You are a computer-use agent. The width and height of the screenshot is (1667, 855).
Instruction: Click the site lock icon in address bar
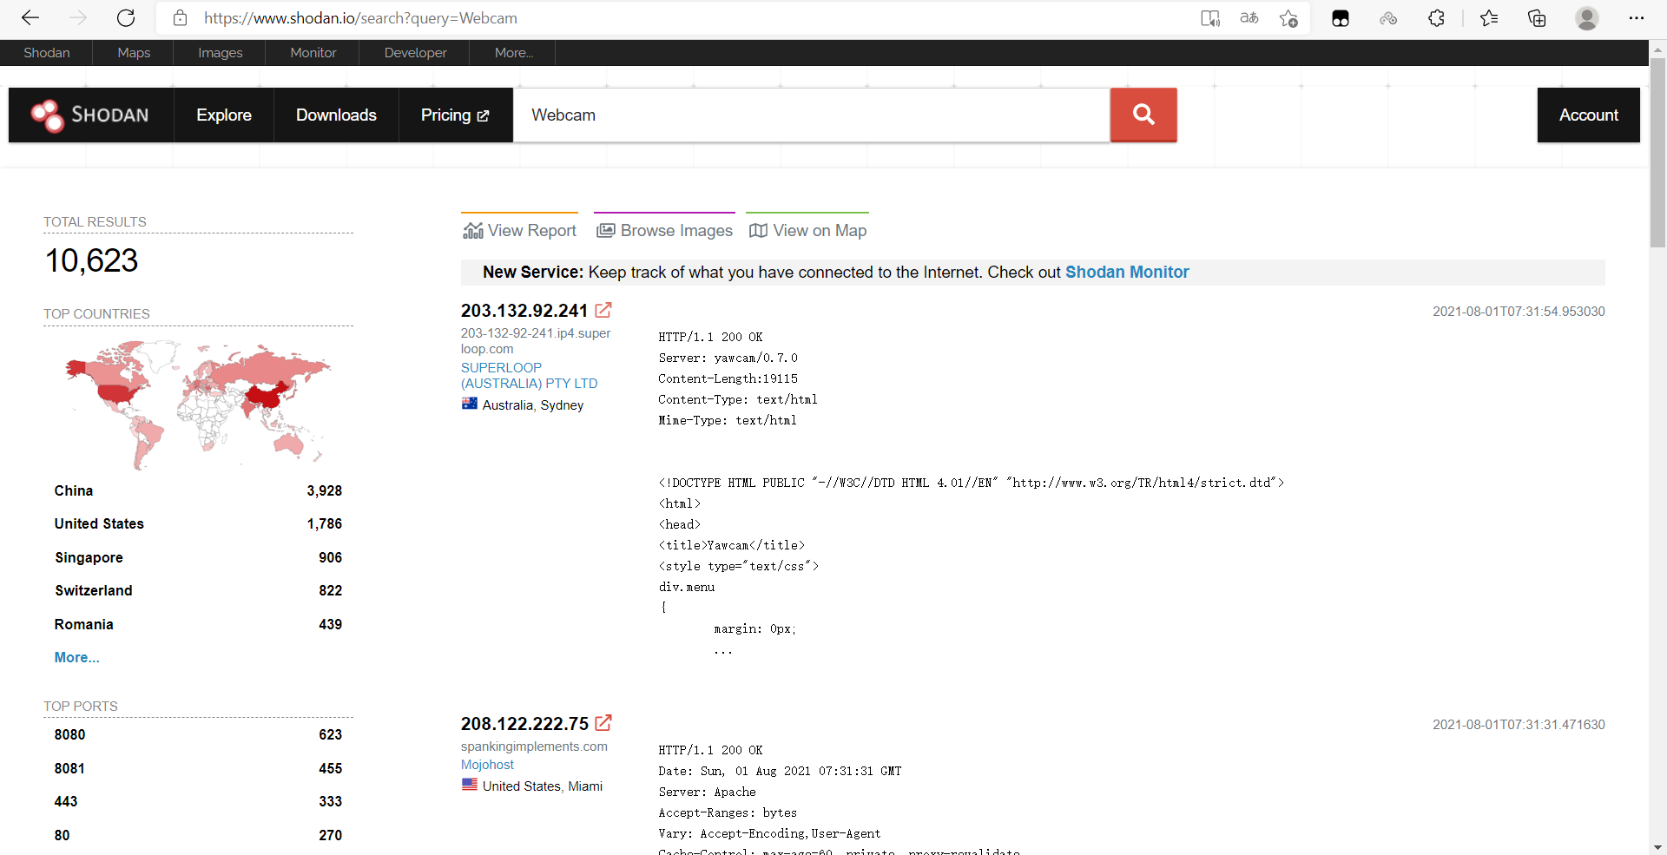click(x=180, y=18)
